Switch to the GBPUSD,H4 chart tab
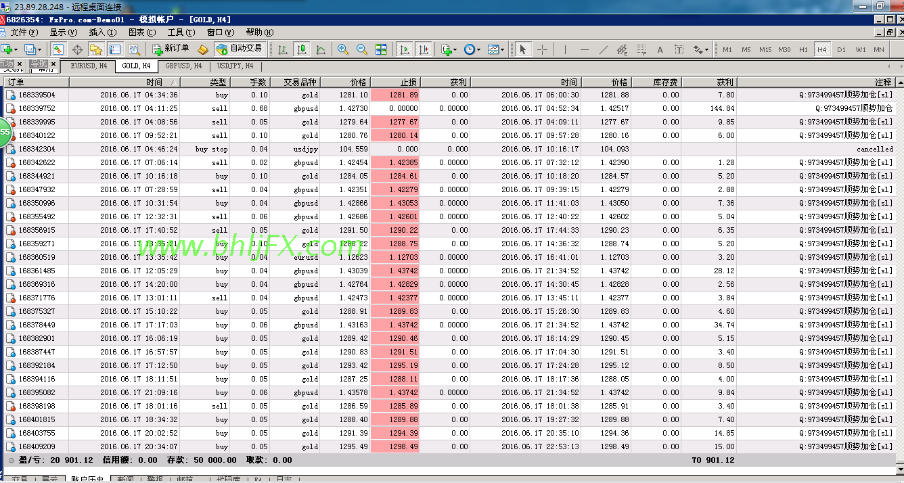Image resolution: width=904 pixels, height=483 pixels. 183,66
